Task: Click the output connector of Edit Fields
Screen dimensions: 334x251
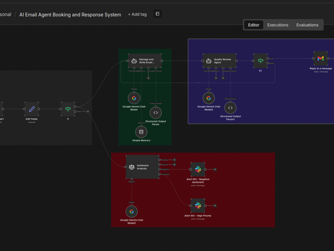Action: coord(39,109)
